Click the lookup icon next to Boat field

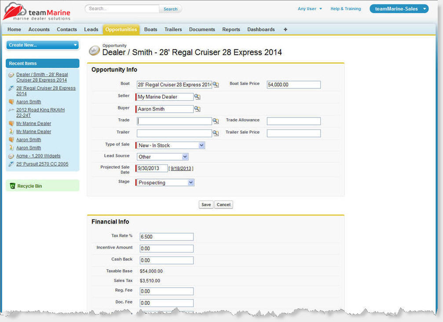click(x=216, y=84)
